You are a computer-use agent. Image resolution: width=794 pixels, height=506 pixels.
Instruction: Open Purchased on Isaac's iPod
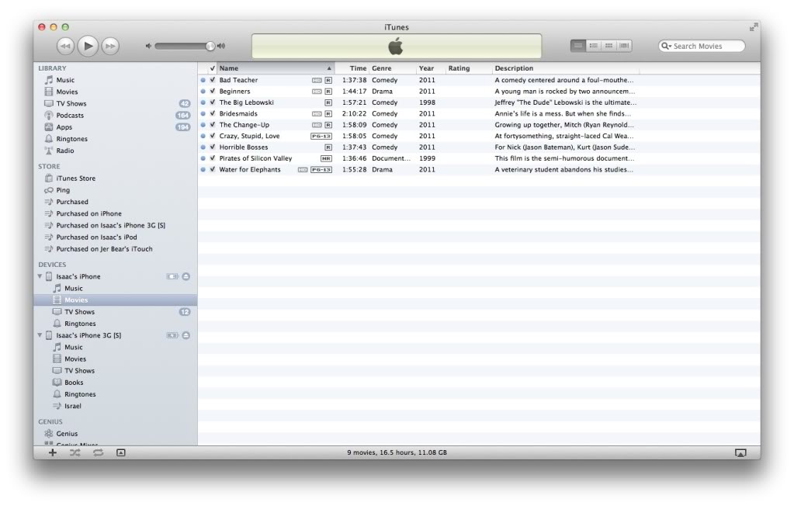tap(96, 237)
